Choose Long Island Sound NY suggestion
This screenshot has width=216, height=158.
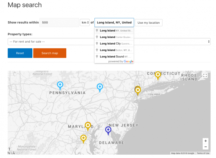pyautogui.click(x=114, y=57)
